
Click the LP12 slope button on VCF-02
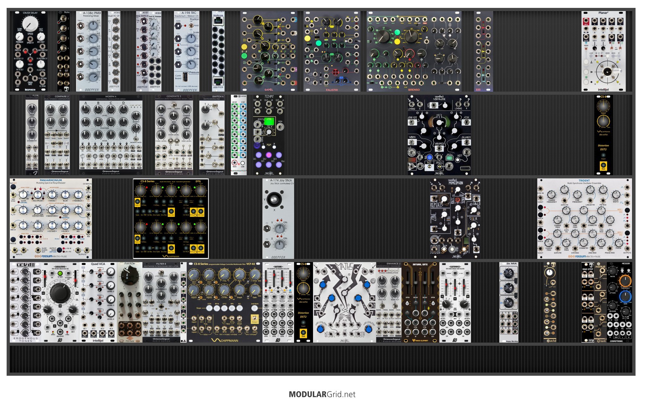tap(225, 308)
